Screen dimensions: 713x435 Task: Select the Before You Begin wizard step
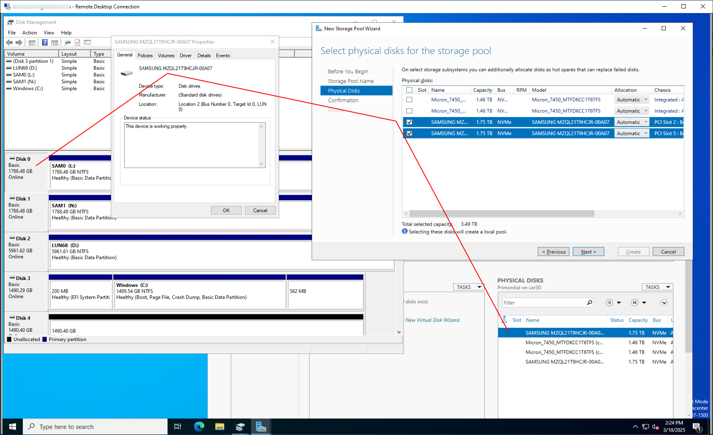pos(348,72)
